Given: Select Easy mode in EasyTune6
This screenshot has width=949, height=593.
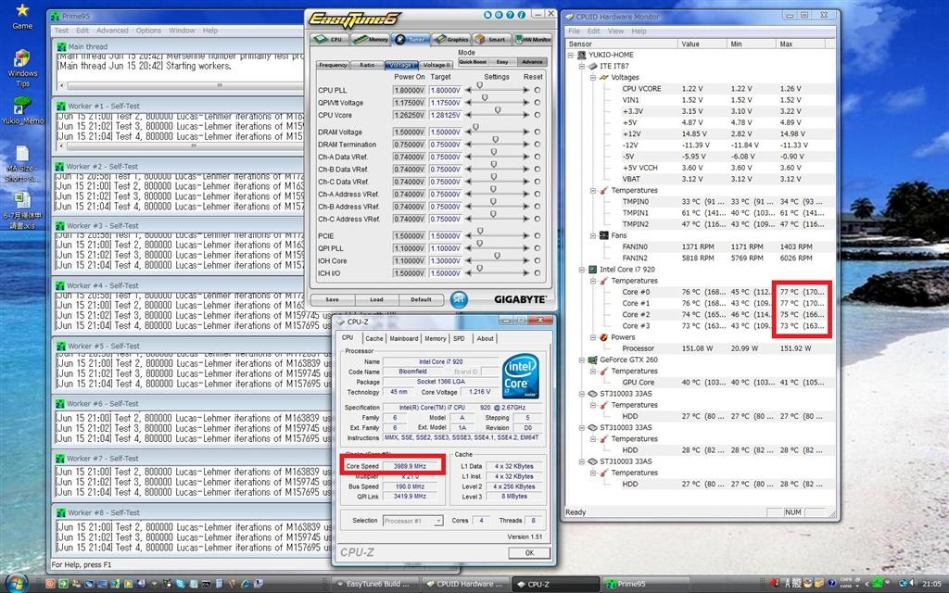Looking at the screenshot, I should (x=502, y=62).
